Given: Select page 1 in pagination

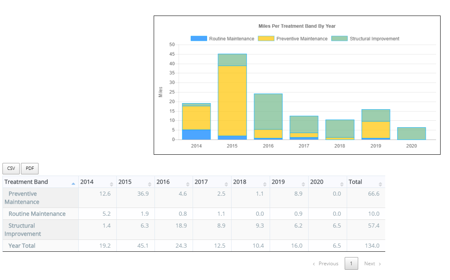Looking at the screenshot, I should tap(351, 264).
